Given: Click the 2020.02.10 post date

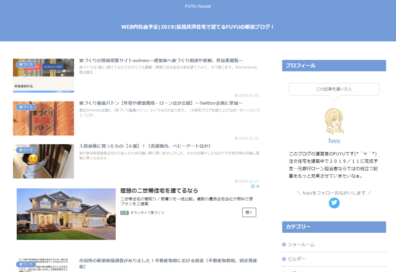Looking at the screenshot, I should coord(246,95).
